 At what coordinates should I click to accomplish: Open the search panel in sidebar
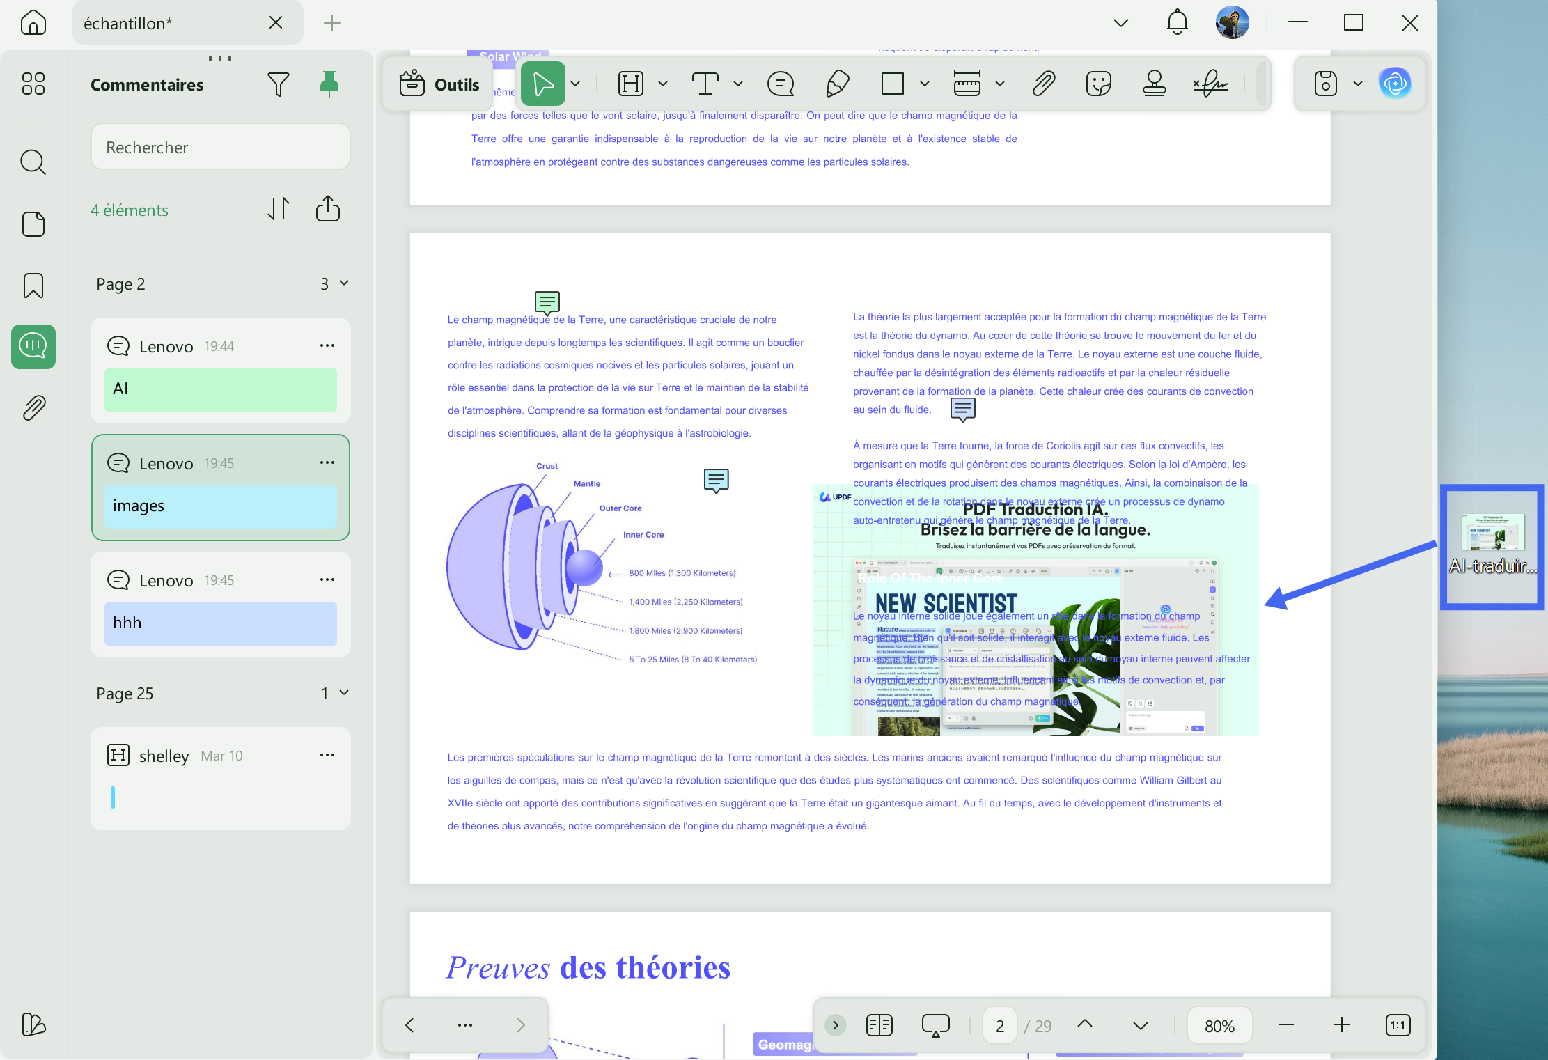(x=33, y=162)
